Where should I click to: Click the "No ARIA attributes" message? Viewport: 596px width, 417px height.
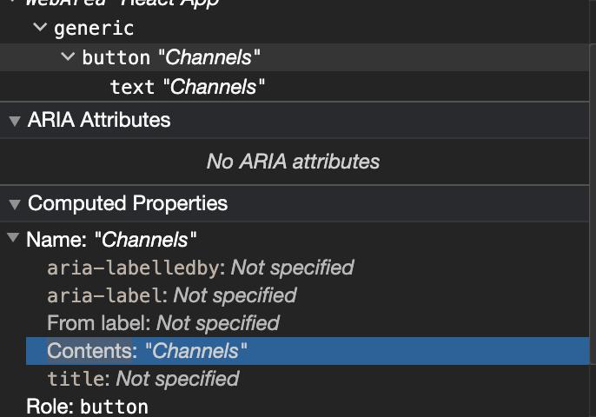pyautogui.click(x=293, y=162)
